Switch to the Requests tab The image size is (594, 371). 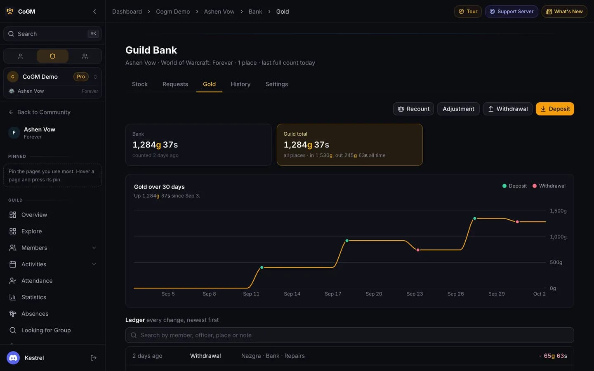click(x=175, y=84)
